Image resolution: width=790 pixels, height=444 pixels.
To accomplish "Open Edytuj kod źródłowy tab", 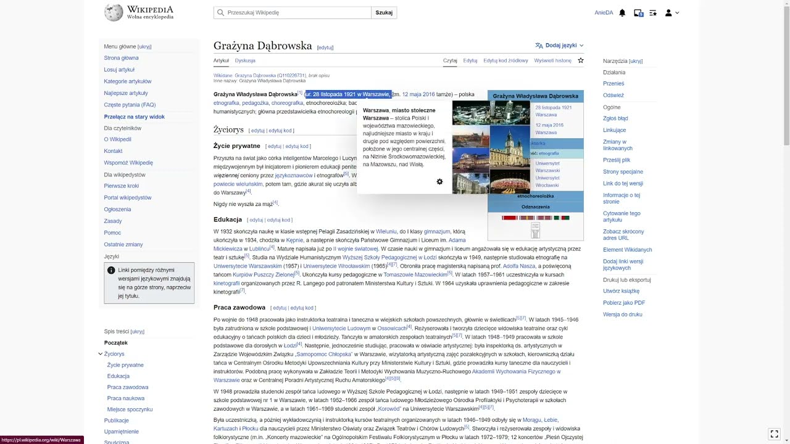I will (505, 60).
